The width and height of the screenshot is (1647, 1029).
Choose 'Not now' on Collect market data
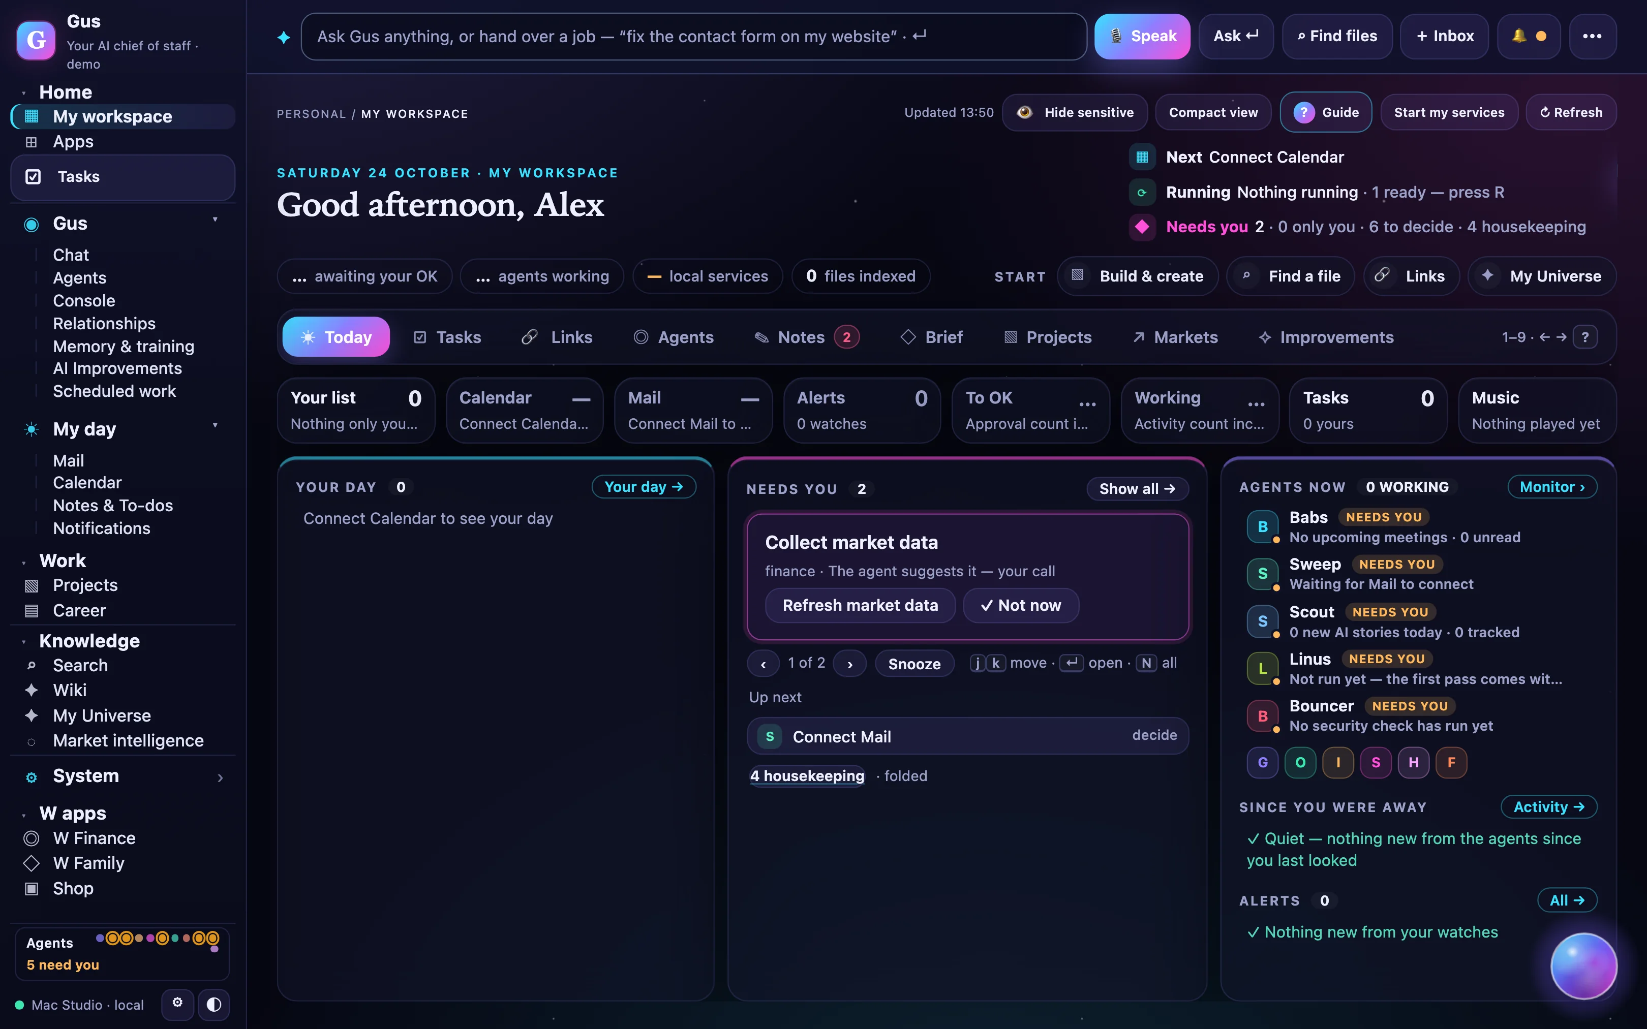coord(1021,605)
